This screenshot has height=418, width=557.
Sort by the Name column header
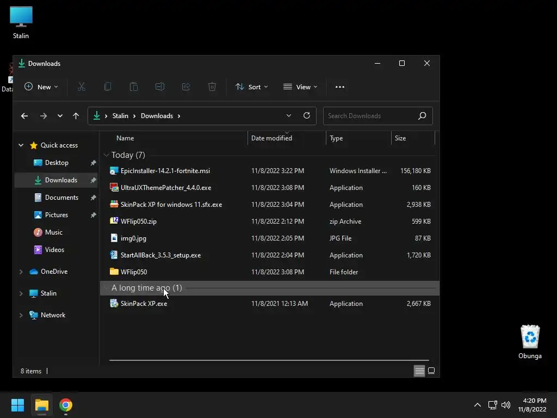(174, 138)
